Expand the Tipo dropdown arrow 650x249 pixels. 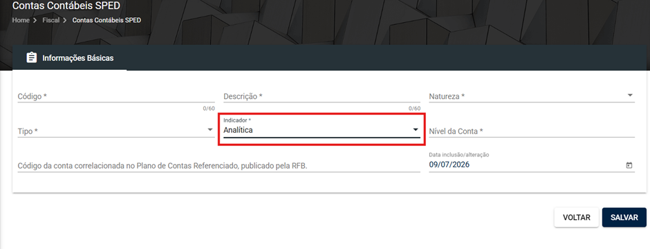coord(210,129)
